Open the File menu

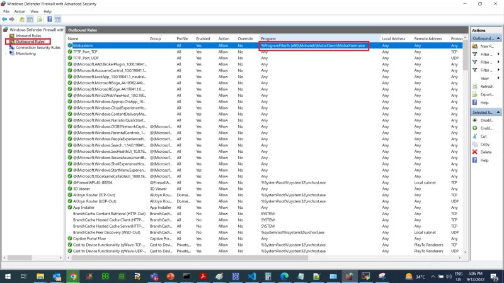tap(6, 11)
